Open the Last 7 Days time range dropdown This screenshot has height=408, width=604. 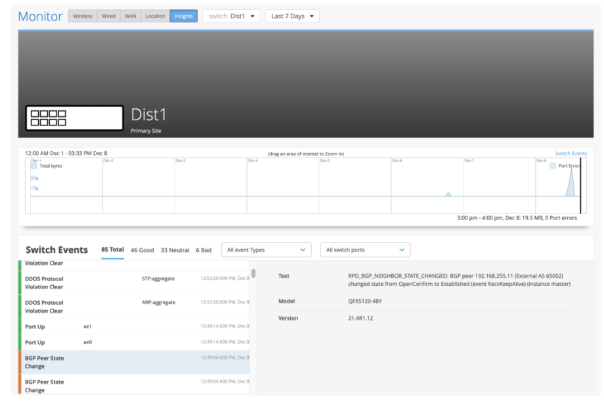point(292,16)
